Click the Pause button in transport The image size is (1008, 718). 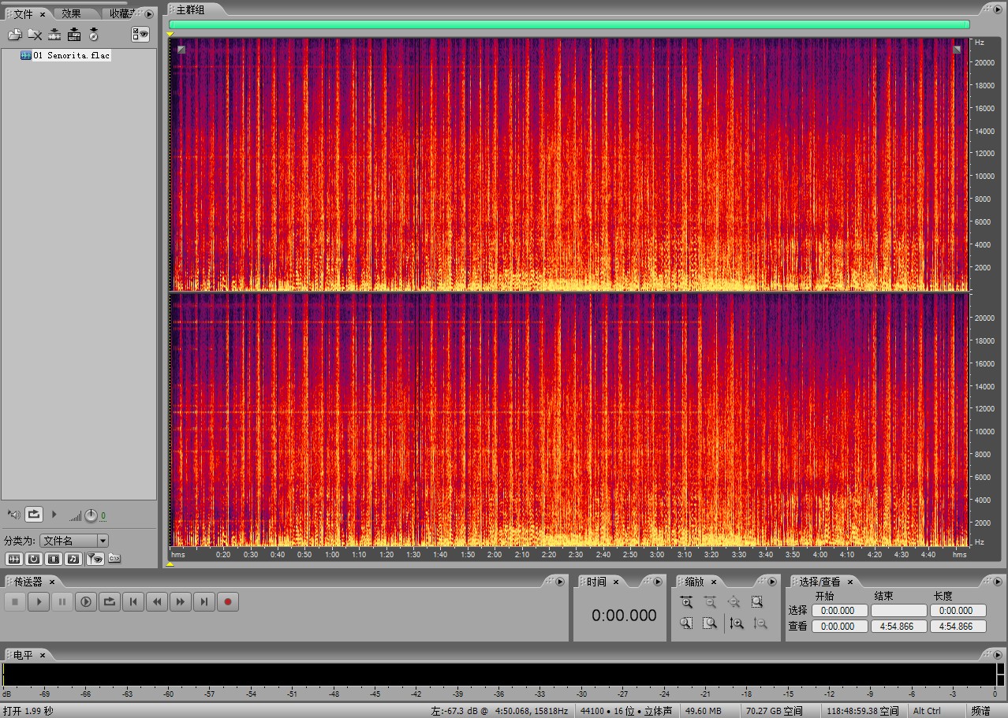(62, 602)
